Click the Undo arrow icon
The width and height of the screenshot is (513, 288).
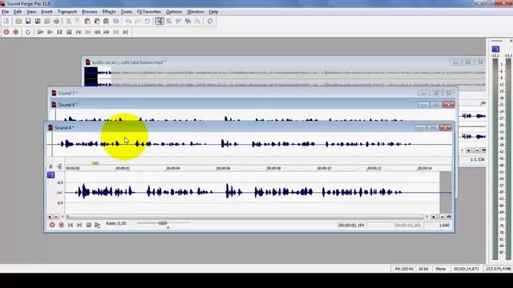coord(128,22)
